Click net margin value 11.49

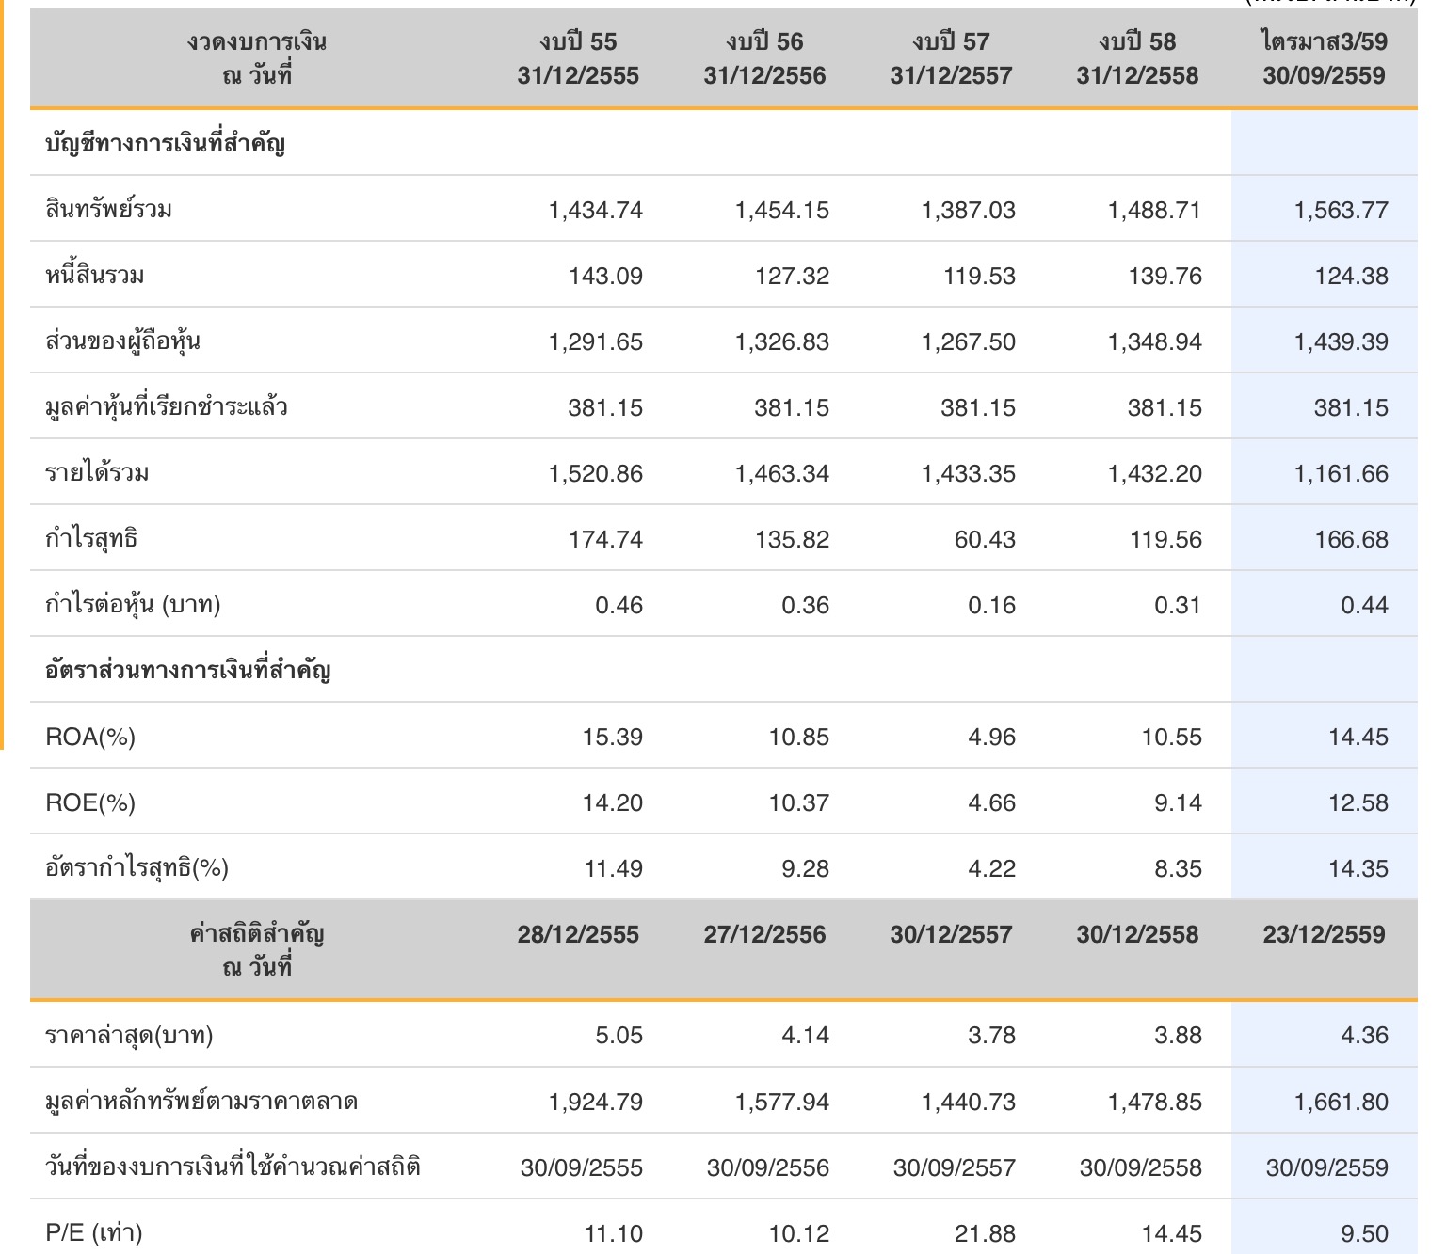coord(614,868)
